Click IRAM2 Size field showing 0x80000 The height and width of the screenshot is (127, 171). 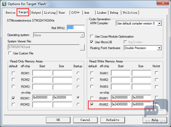[x=141, y=105]
